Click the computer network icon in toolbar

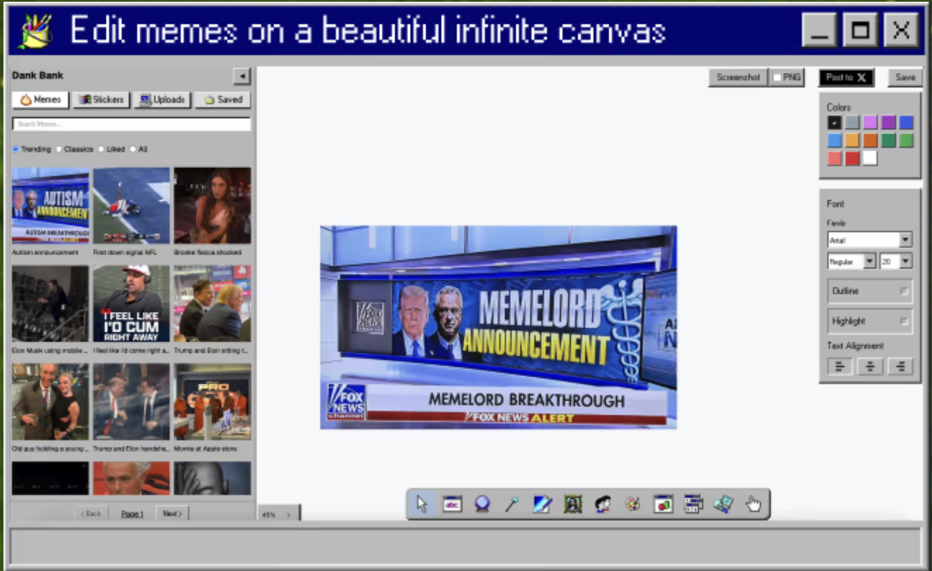723,504
